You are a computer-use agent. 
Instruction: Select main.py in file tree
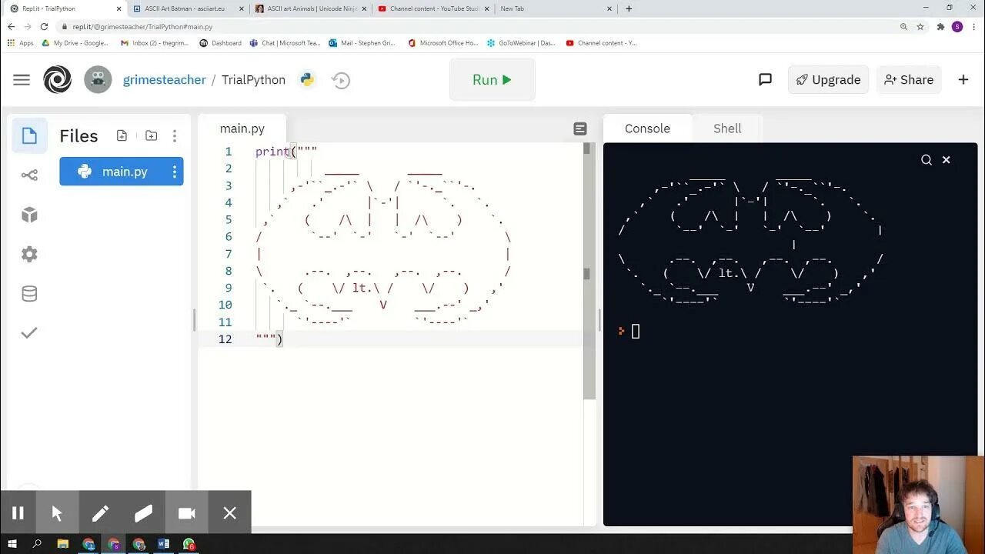click(x=122, y=172)
